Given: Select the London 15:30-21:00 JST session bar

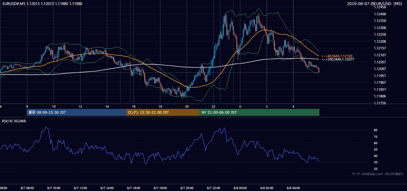Looking at the screenshot, I should (163, 112).
